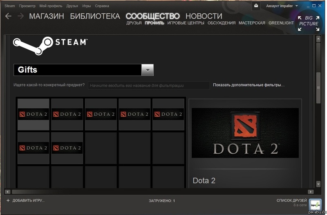This screenshot has height=215, width=327.
Task: Click the Steam logo in the page header
Action: pyautogui.click(x=50, y=45)
